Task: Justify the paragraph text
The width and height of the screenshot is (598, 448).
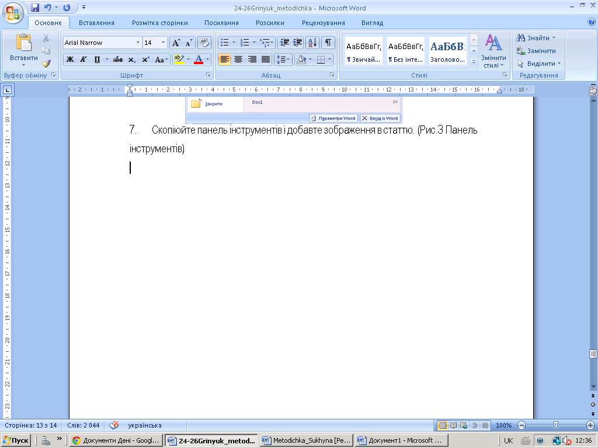Action: coord(266,60)
